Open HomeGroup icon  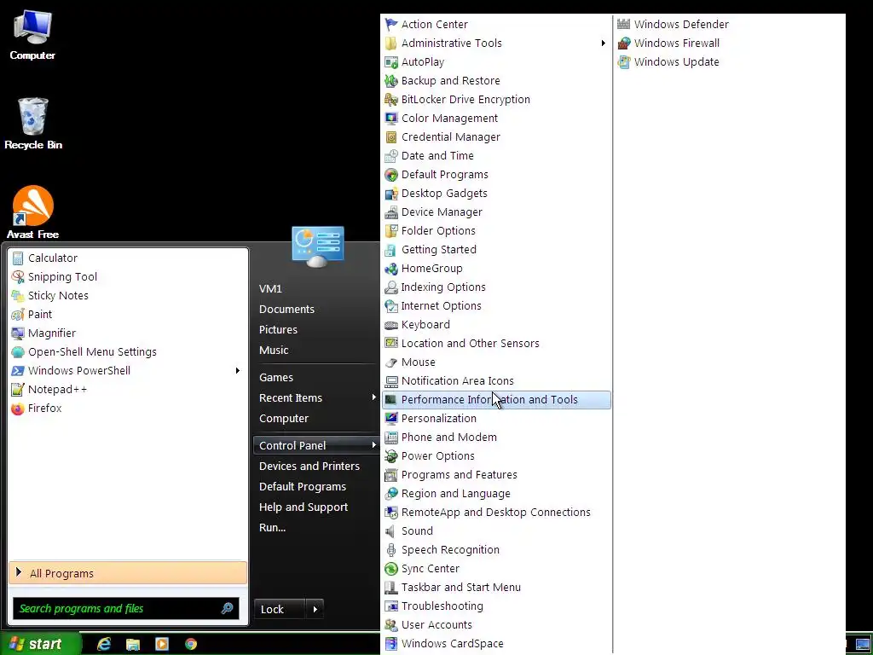[x=391, y=269]
